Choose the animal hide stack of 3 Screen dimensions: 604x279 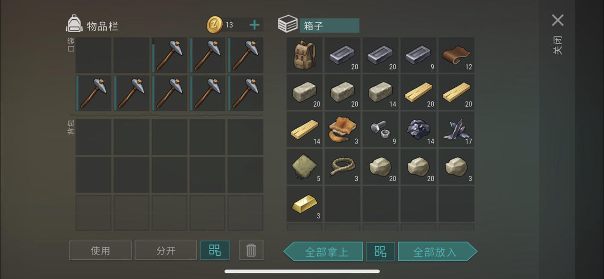click(x=343, y=129)
